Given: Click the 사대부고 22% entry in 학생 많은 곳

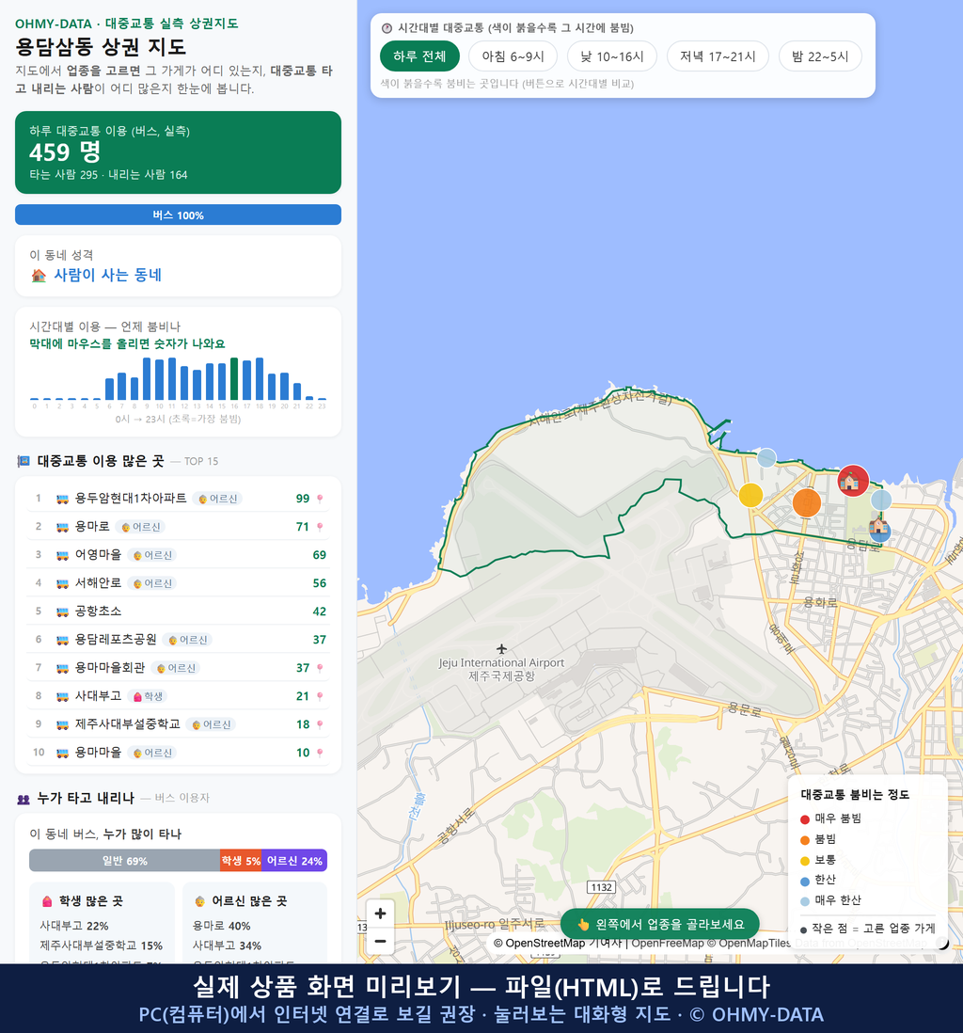Looking at the screenshot, I should coord(73,926).
